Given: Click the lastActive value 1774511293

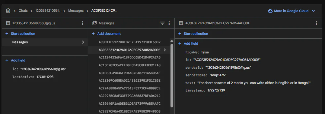Looking at the screenshot, I should point(45,77).
